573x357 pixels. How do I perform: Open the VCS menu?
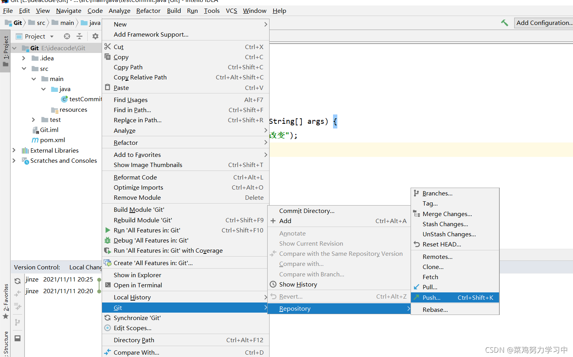pos(231,11)
